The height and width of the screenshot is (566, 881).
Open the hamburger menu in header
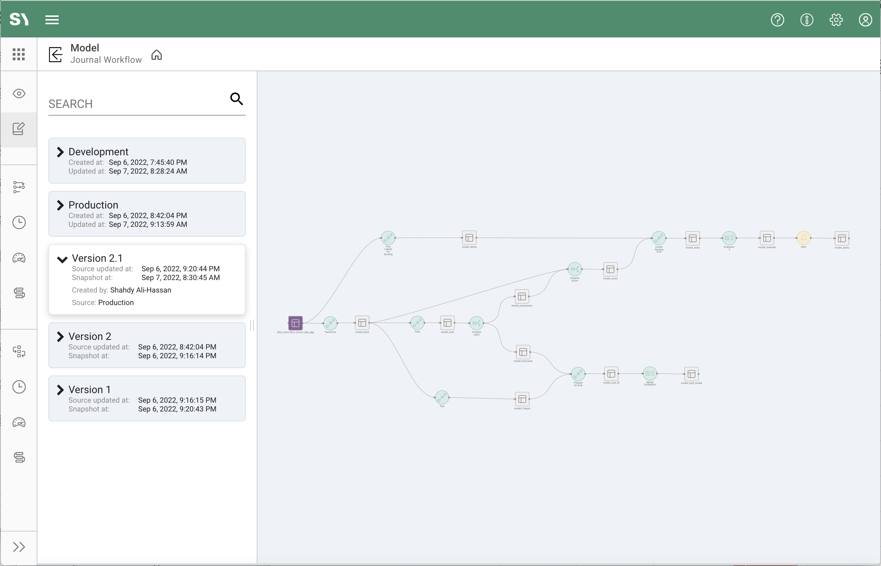tap(52, 19)
